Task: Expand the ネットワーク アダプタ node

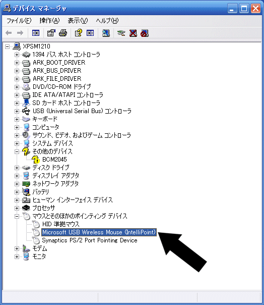Action: pyautogui.click(x=17, y=184)
